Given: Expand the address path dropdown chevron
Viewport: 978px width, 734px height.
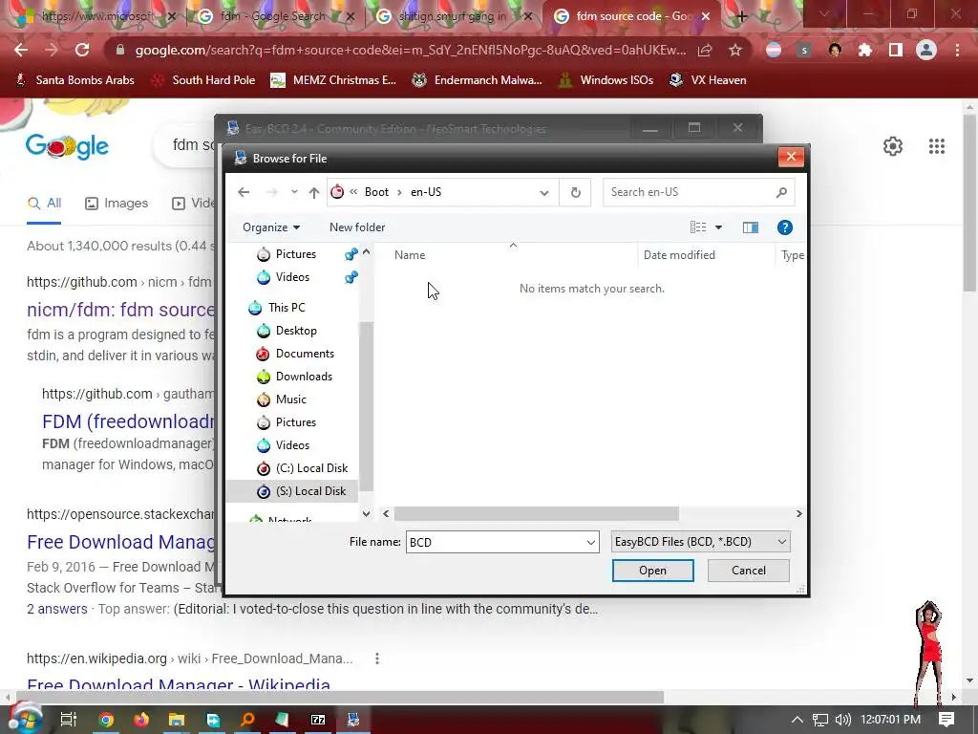Looking at the screenshot, I should [543, 192].
